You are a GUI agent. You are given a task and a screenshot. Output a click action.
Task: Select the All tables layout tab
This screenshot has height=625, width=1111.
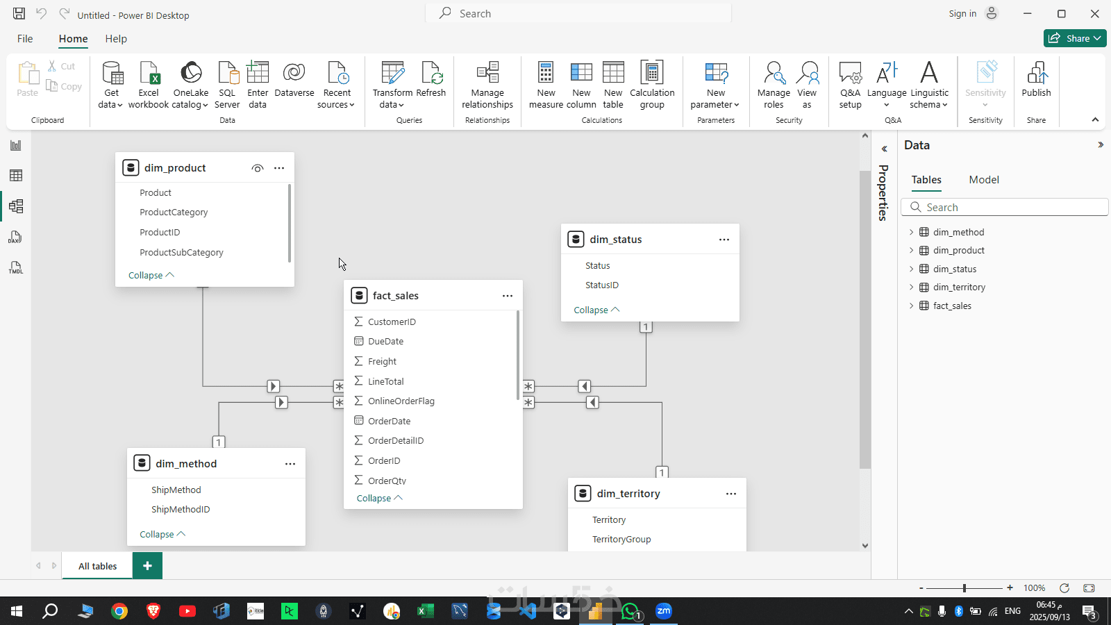(97, 566)
